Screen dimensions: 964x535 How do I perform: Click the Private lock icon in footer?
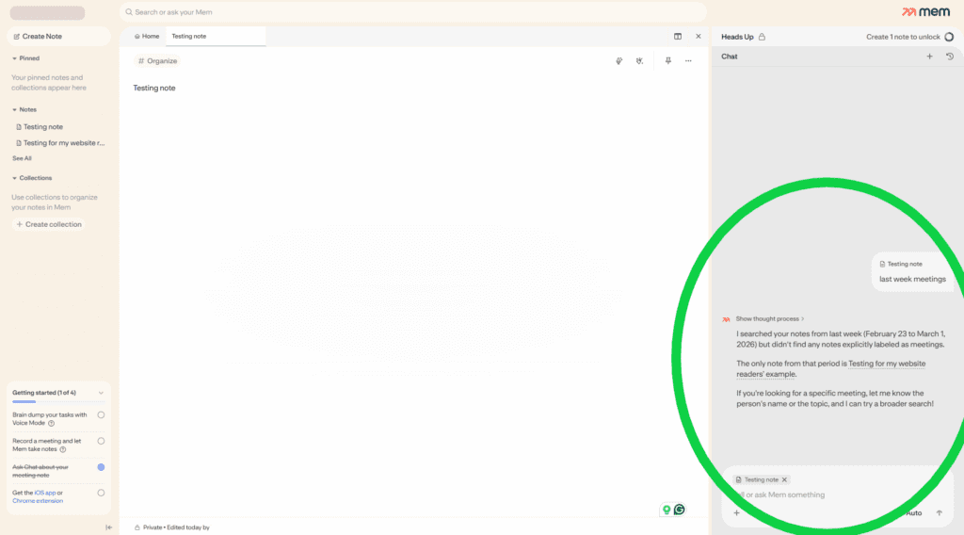[x=137, y=527]
